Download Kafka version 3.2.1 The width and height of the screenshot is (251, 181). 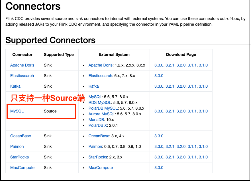click(x=170, y=86)
